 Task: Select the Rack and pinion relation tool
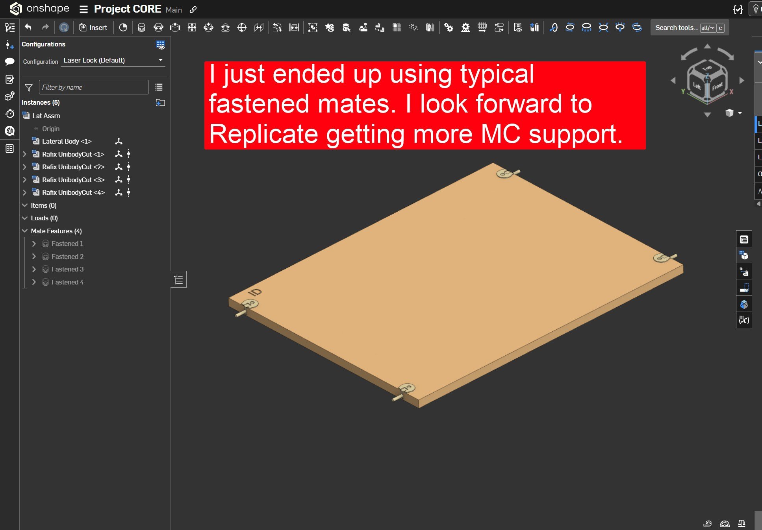coord(465,28)
